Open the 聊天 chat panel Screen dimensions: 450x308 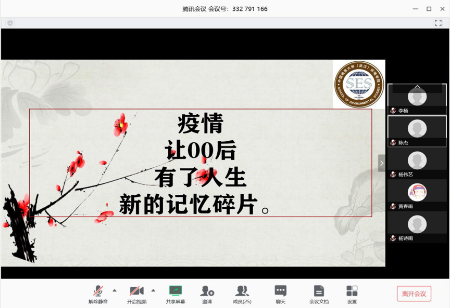[x=281, y=291]
